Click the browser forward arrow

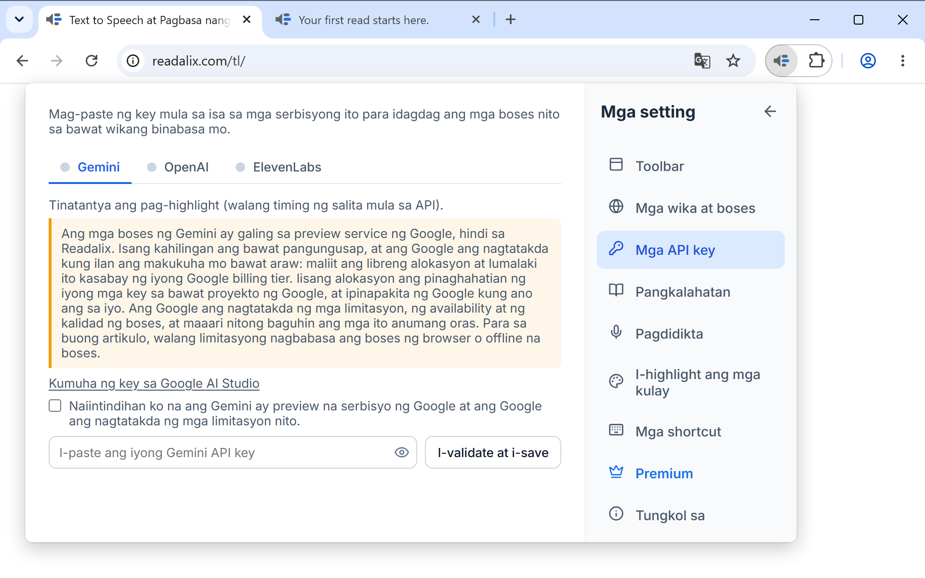point(57,61)
